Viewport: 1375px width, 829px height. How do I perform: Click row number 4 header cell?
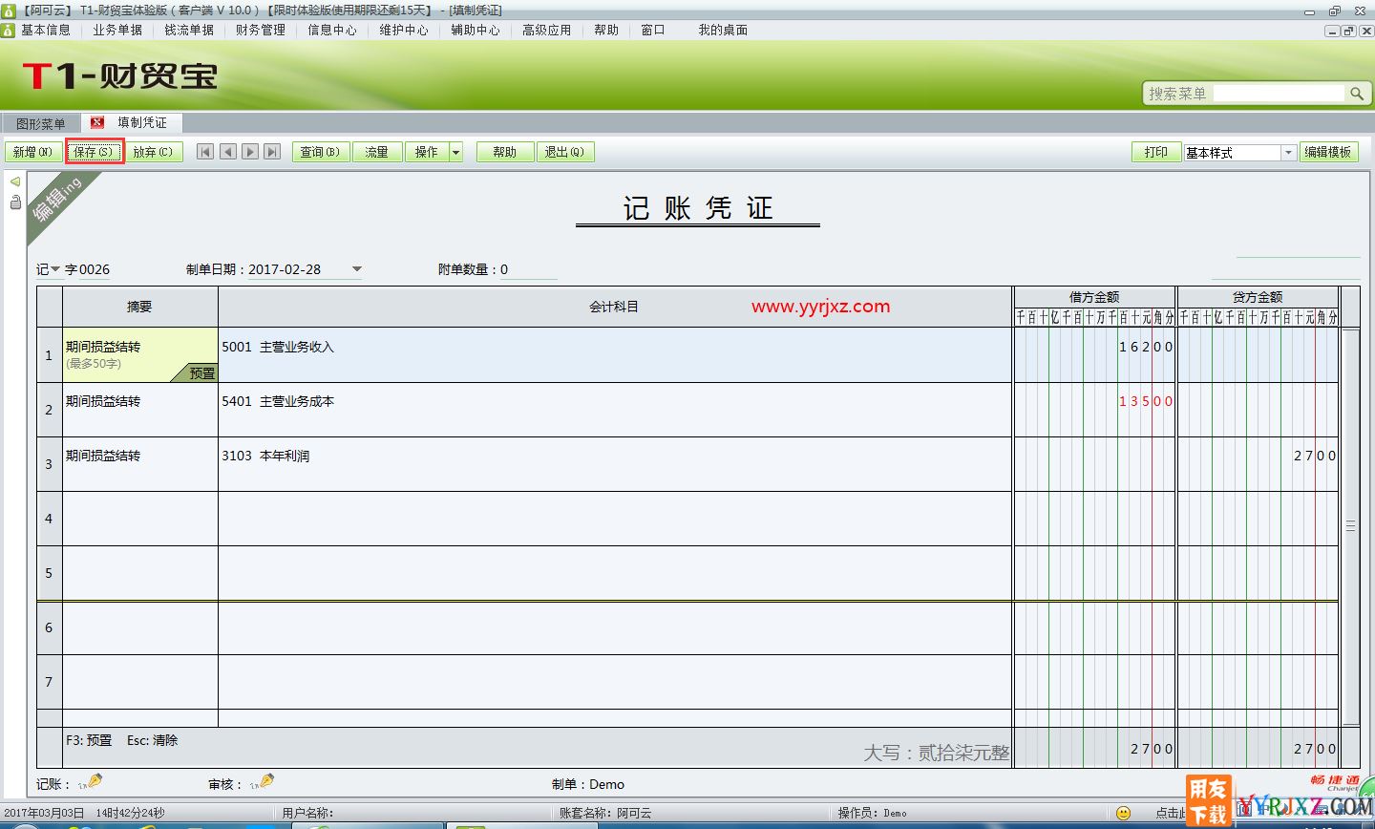(50, 519)
